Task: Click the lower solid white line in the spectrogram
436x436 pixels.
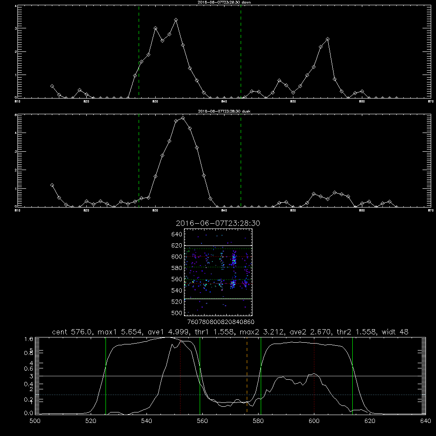Action: pos(218,299)
